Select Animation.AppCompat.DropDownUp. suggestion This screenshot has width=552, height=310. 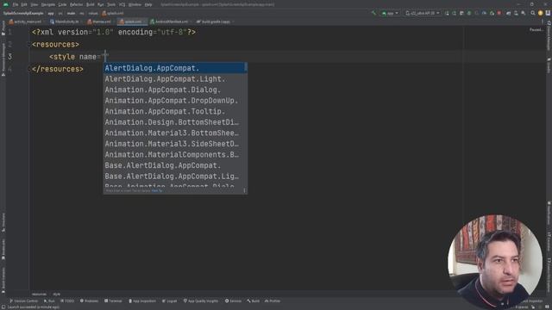(175, 101)
